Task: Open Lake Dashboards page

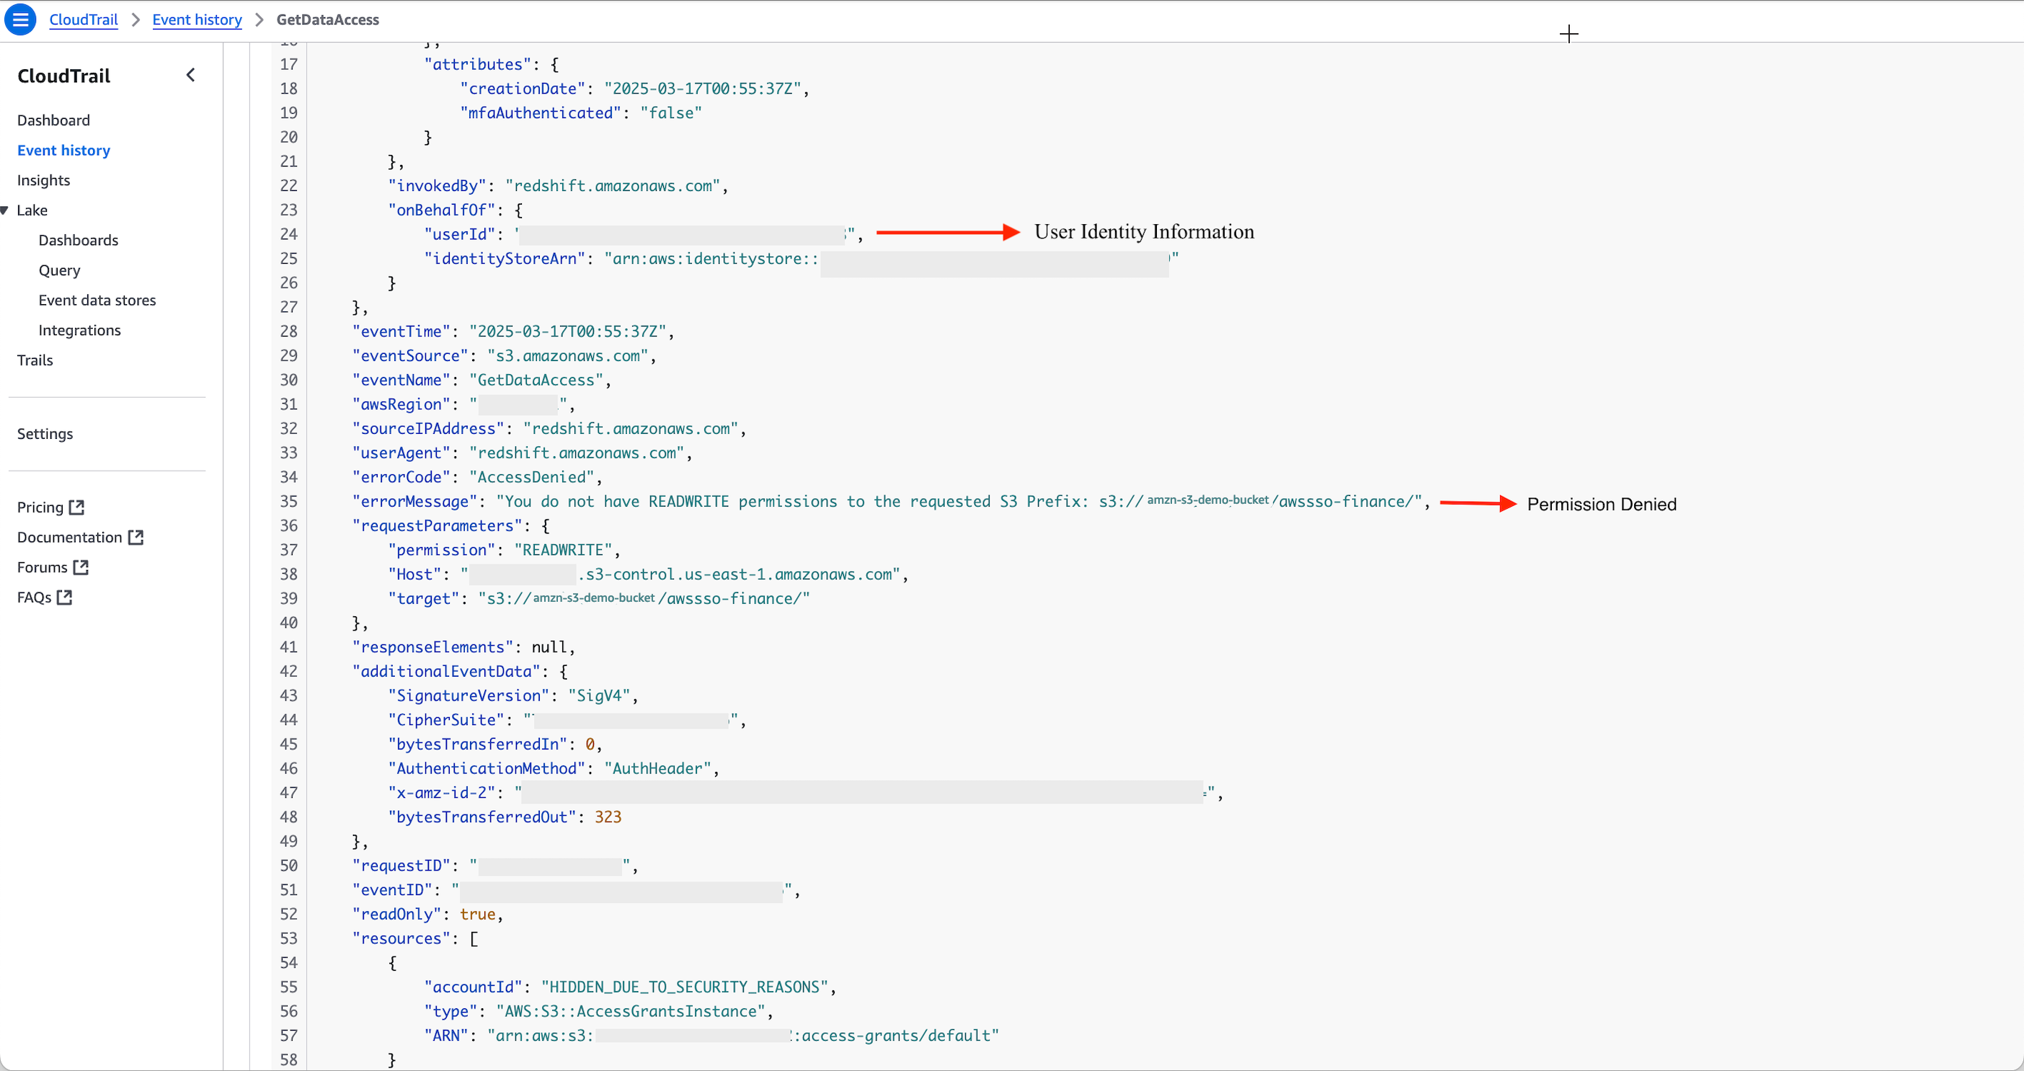Action: (x=79, y=240)
